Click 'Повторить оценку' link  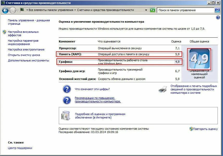[205, 129]
